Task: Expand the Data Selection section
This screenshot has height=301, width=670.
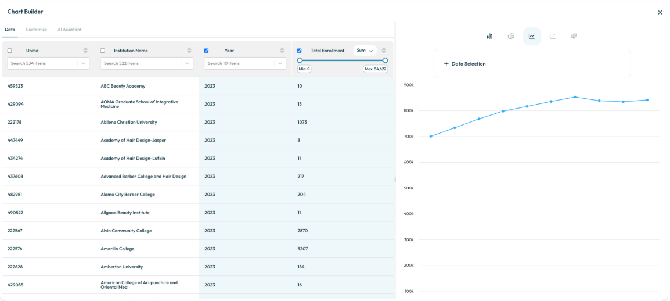Action: 464,64
